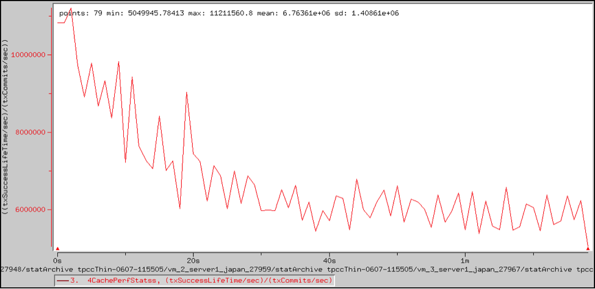The height and width of the screenshot is (289, 595).
Task: Click the red triangle marker at chart end
Action: (588, 248)
